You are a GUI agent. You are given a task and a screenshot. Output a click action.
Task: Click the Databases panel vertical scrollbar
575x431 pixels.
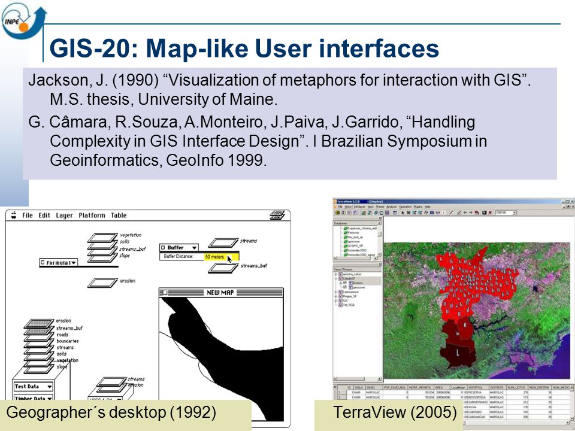[380, 240]
